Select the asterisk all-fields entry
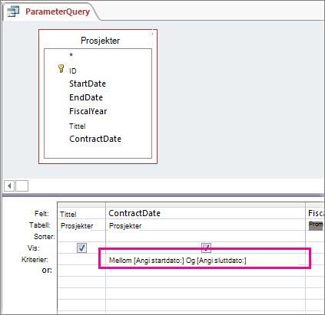The height and width of the screenshot is (315, 325). click(71, 54)
